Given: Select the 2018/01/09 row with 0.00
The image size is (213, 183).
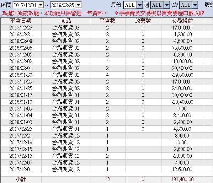Looking at the screenshot, I should (x=107, y=109).
